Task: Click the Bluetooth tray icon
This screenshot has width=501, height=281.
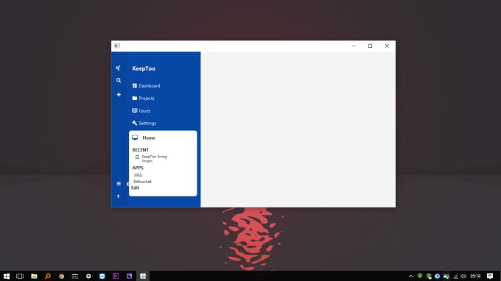Action: click(438, 276)
